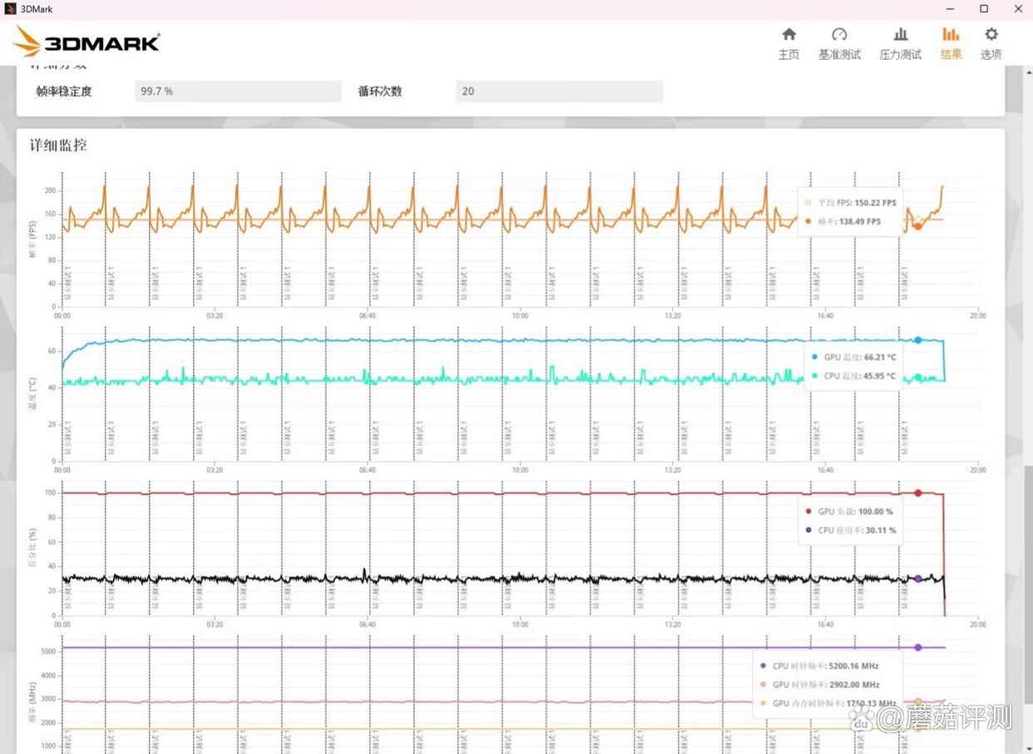Click the 帧率稳定度 value field 99.7 %
1033x754 pixels.
click(238, 92)
